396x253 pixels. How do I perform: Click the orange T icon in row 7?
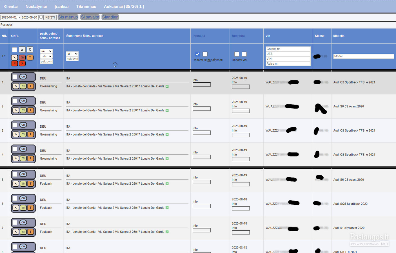pos(30,232)
